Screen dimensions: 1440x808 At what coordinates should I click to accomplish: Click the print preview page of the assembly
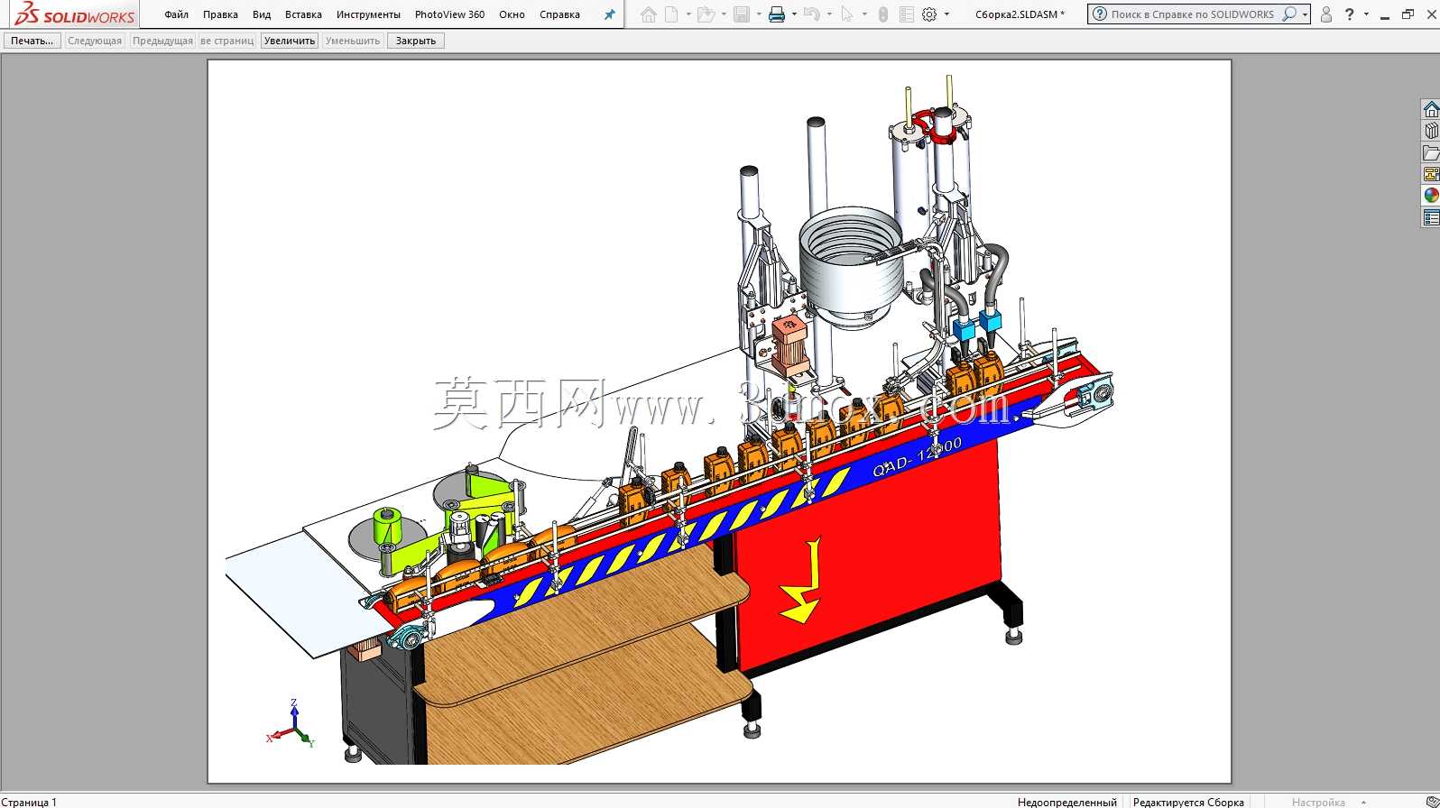pos(719,421)
